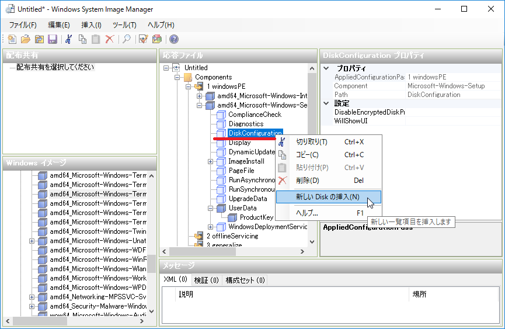The image size is (505, 329).
Task: Click the open answer file folder icon
Action: coord(26,39)
